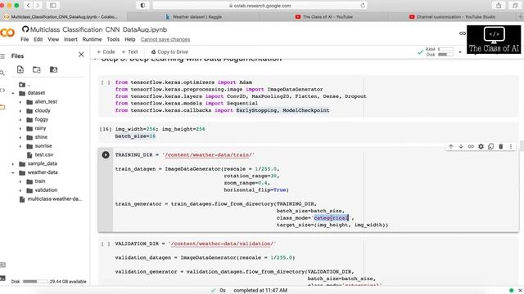Screen dimensions: 524x294
Task: Move the cell down with arrow icon
Action: (461, 146)
